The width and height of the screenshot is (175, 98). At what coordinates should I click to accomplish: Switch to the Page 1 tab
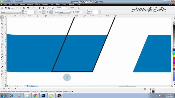tap(33, 86)
